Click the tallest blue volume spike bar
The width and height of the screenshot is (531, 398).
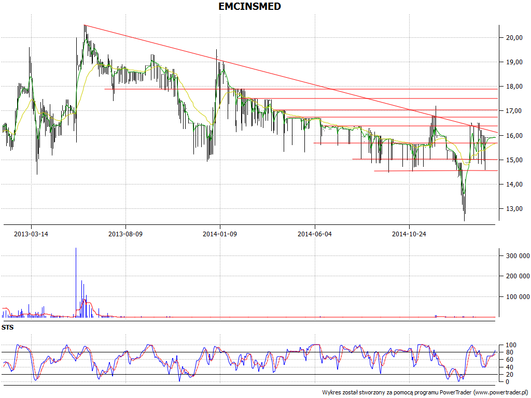tap(76, 282)
